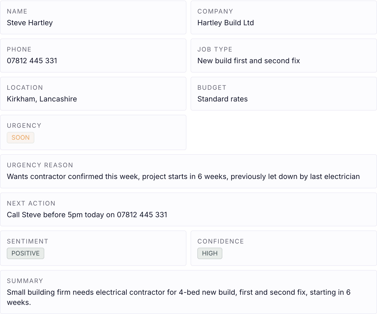Click the Hartley Build Ltd company value
Image resolution: width=377 pixels, height=314 pixels.
click(x=226, y=23)
